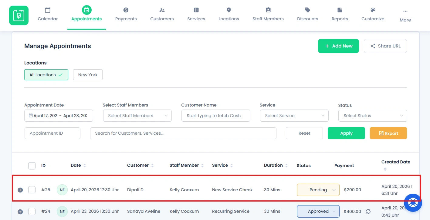Open the Select Status dropdown
This screenshot has width=430, height=220.
[373, 116]
